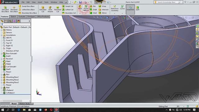Open the File menu
Image resolution: width=199 pixels, height=112 pixels.
coord(23,2)
